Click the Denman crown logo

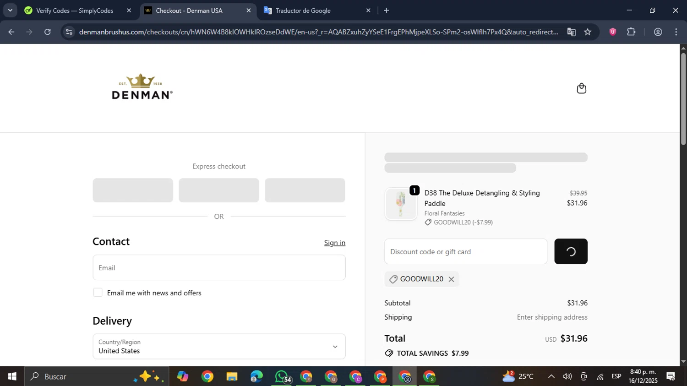coord(142,87)
